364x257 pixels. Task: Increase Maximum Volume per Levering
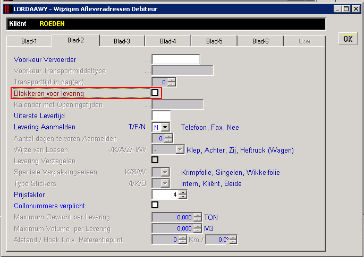point(198,226)
